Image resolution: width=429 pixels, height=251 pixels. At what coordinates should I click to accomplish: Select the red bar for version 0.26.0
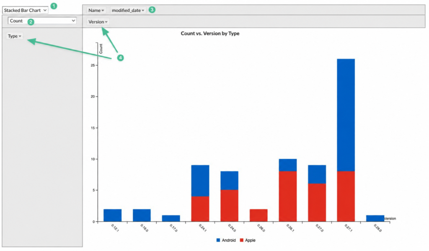[258, 215]
